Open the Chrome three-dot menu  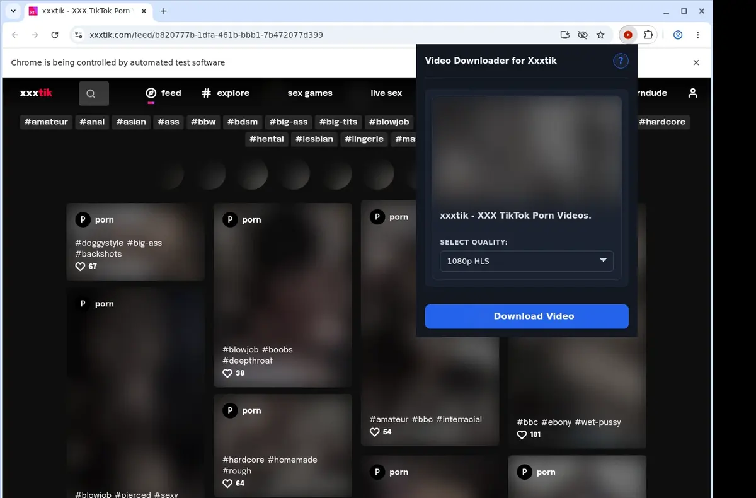tap(697, 35)
